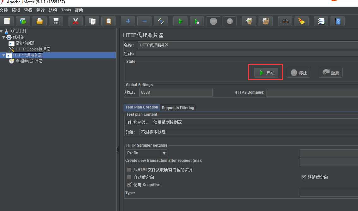Click the 名称 name input field
The height and width of the screenshot is (211, 358).
[x=248, y=45]
